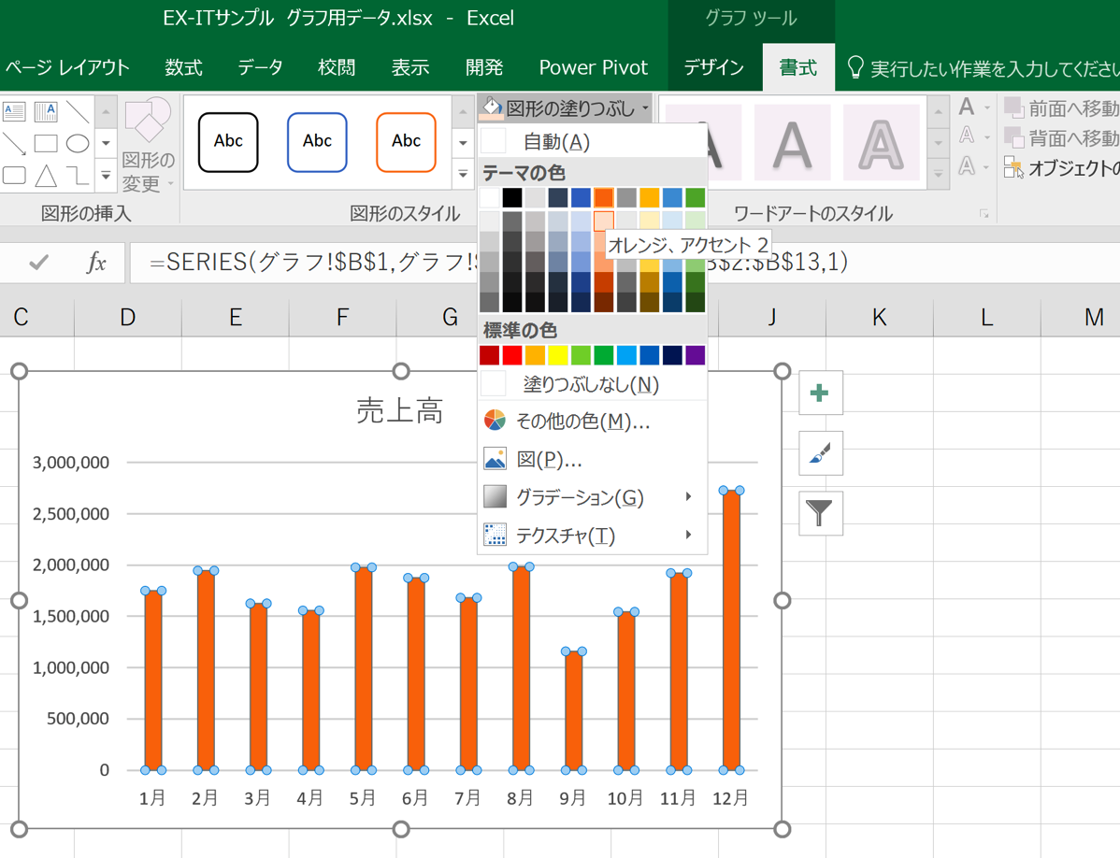Apply the orange outline Abc shape style
This screenshot has width=1120, height=858.
click(x=406, y=142)
